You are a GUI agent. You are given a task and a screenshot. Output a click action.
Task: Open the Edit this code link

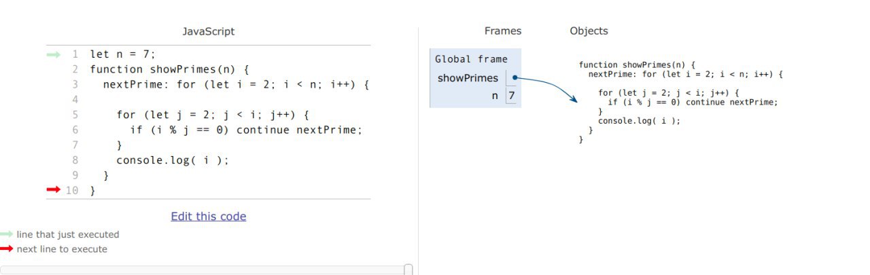208,216
